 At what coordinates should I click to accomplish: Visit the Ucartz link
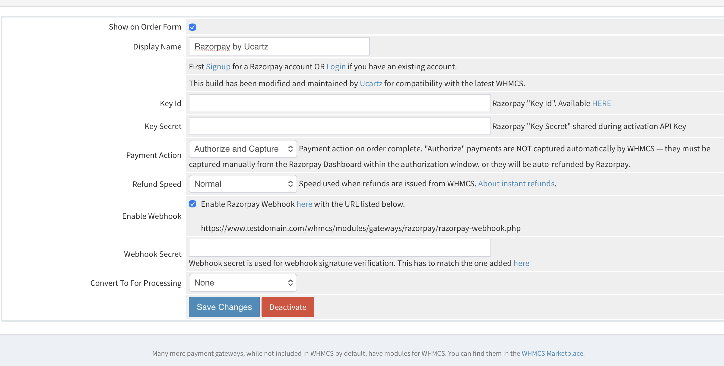(x=371, y=84)
